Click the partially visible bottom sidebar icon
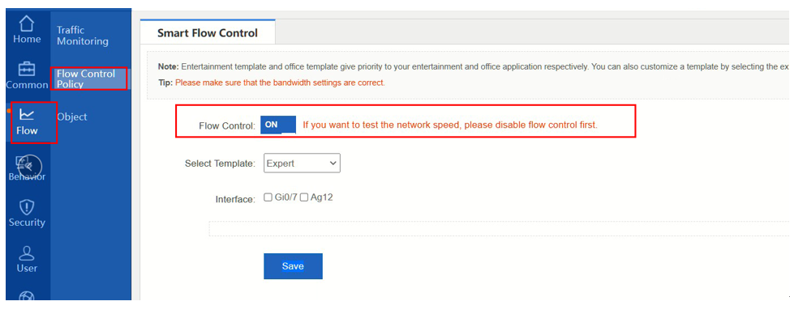Screen dimensions: 790x314 (27, 296)
